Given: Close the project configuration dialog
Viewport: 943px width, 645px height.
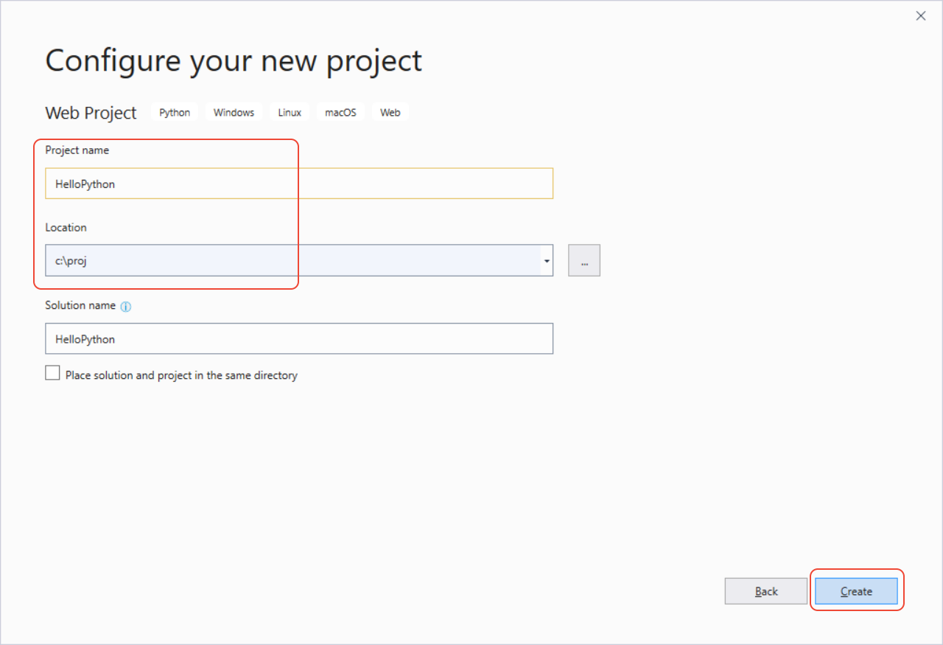Looking at the screenshot, I should [x=920, y=15].
